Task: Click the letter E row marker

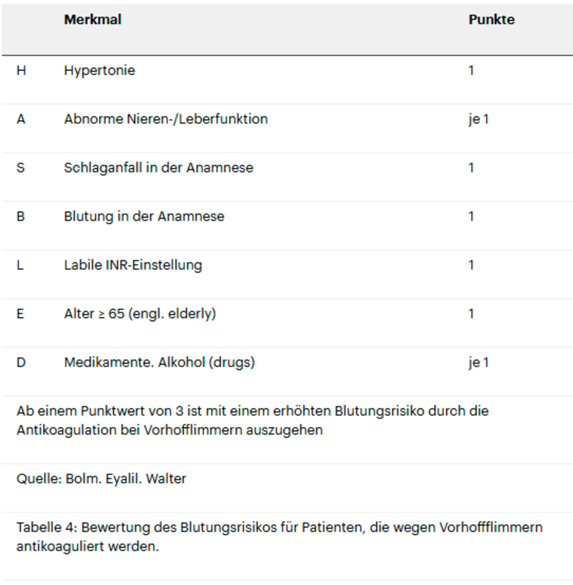Action: 20,314
